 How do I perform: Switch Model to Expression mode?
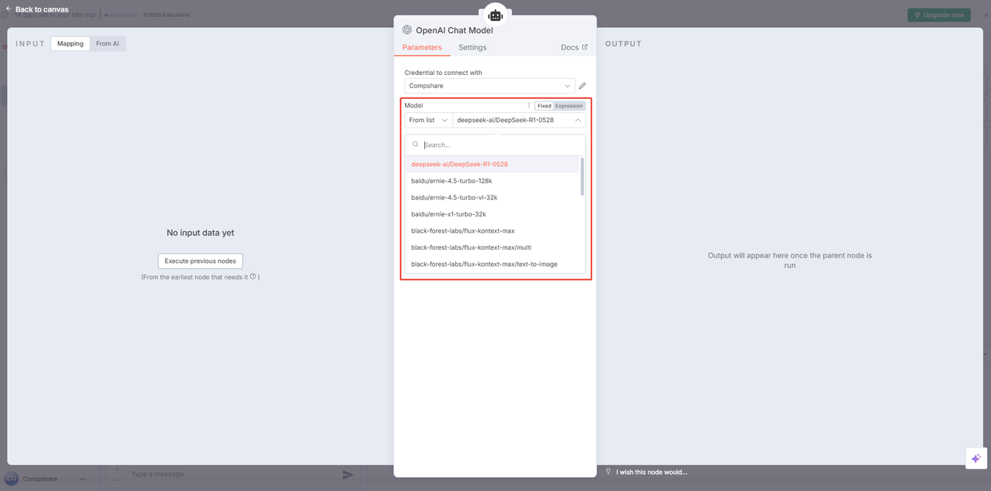tap(569, 106)
